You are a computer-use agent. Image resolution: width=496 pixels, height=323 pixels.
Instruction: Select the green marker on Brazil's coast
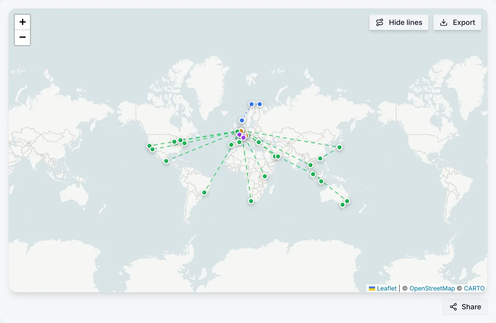coord(204,192)
